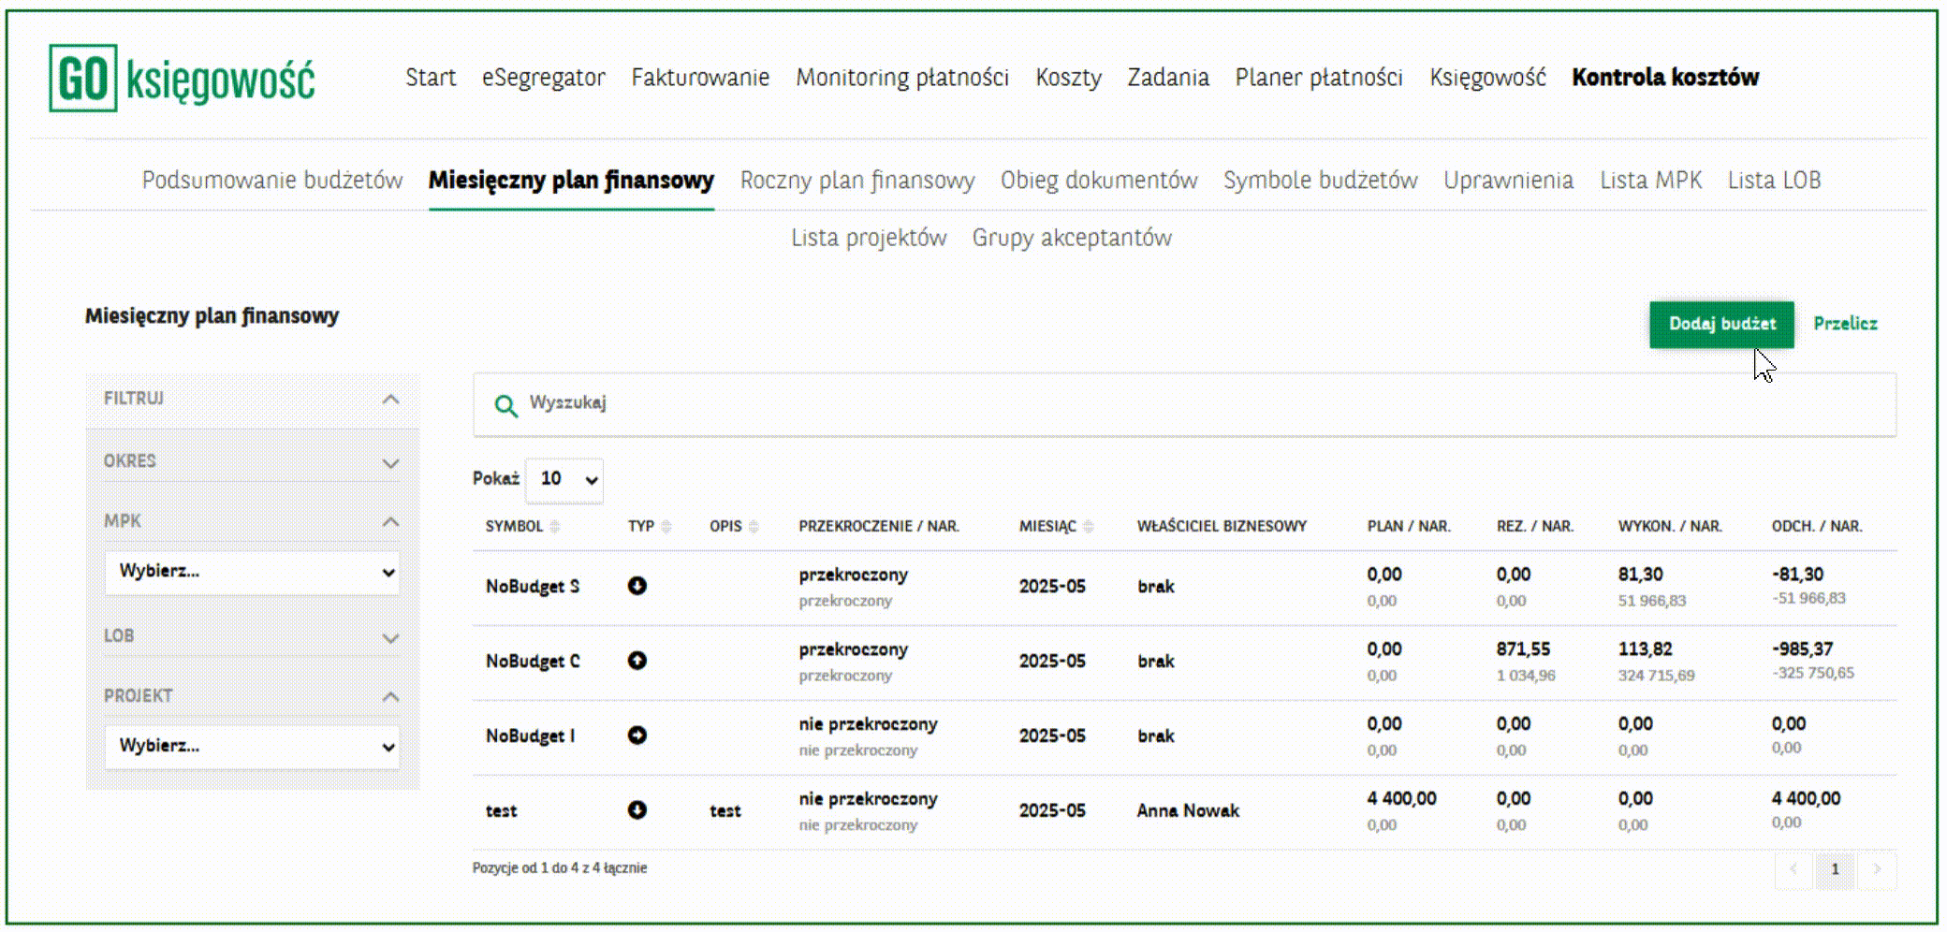Click PLAN / NAR. column header

pyautogui.click(x=1409, y=527)
